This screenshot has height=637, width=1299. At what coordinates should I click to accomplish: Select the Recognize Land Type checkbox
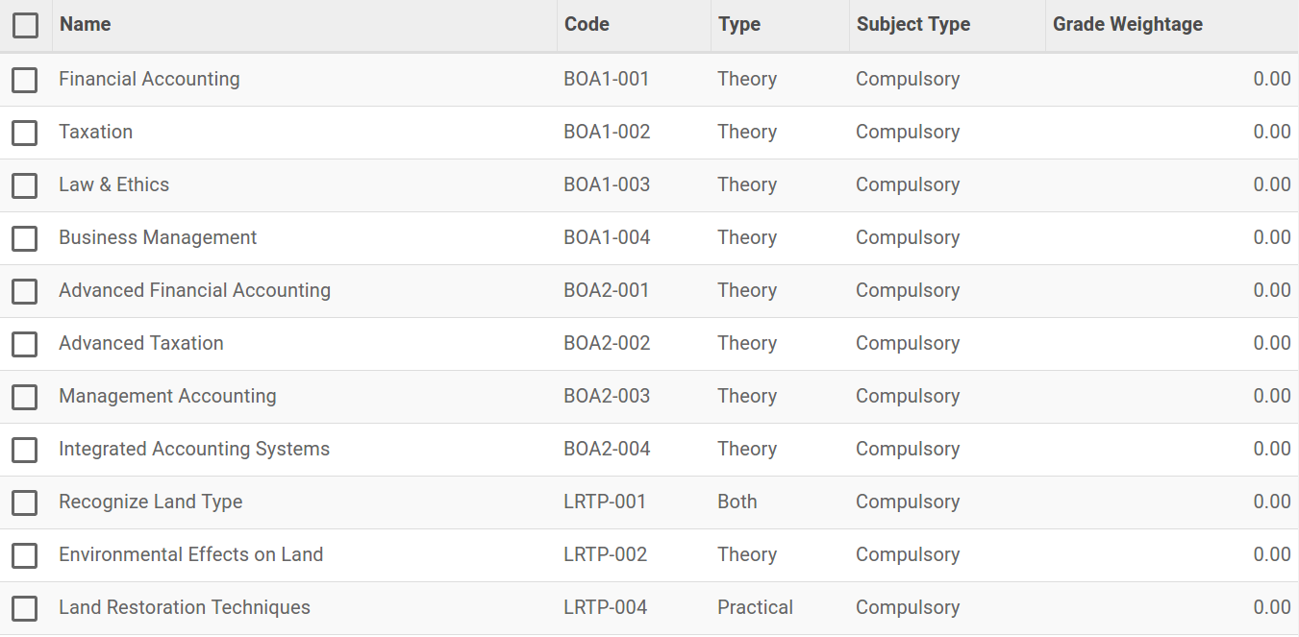pyautogui.click(x=25, y=502)
